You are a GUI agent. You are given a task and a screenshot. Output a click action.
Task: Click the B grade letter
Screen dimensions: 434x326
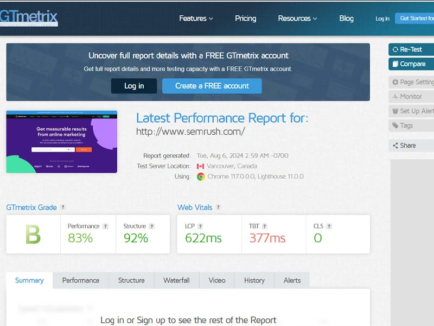tap(33, 235)
